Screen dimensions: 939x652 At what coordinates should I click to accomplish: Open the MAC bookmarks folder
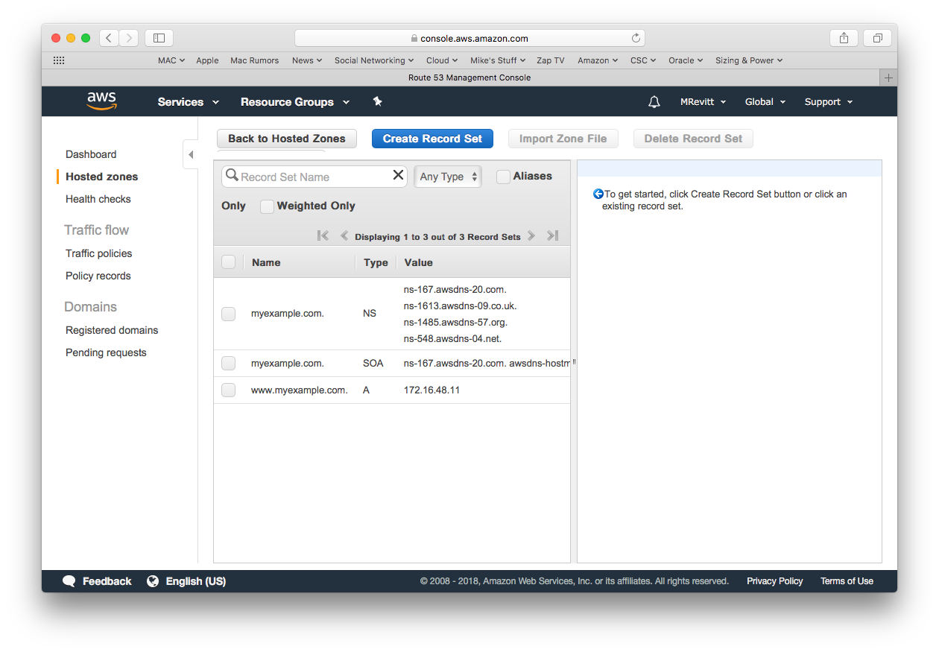pyautogui.click(x=171, y=60)
